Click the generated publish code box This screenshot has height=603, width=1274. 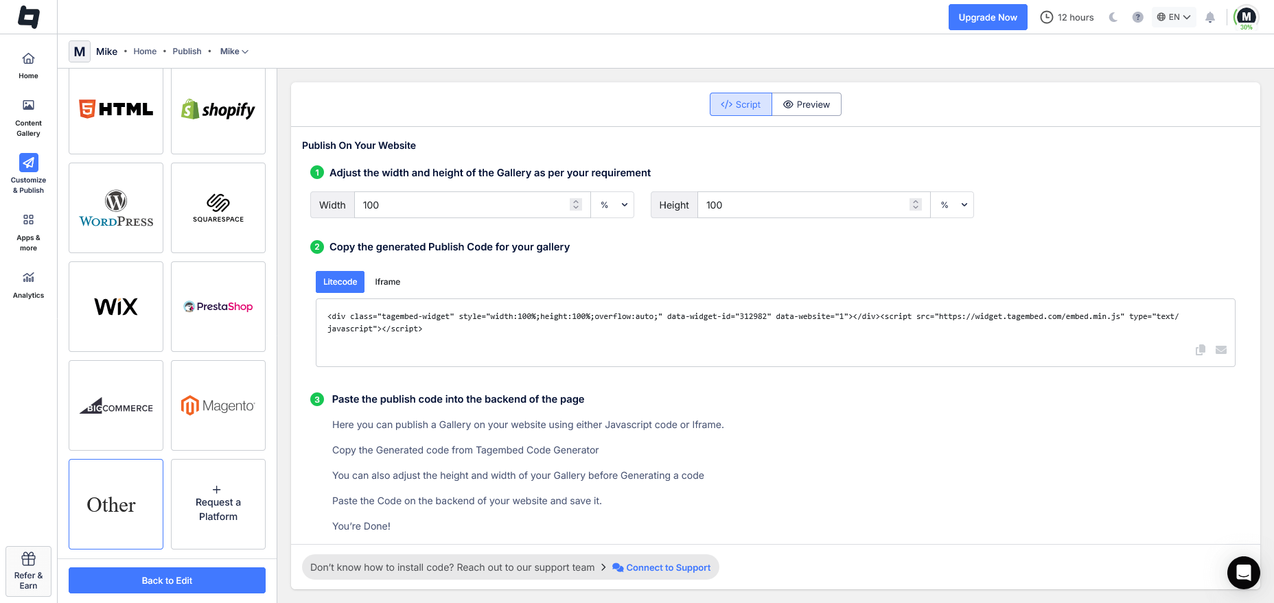tap(775, 333)
